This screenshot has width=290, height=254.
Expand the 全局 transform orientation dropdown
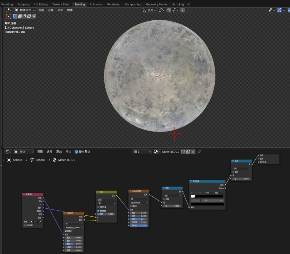pos(149,10)
